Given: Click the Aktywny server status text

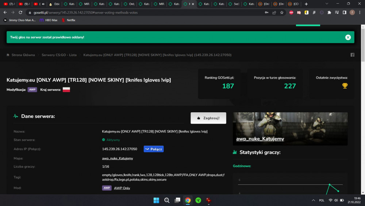Looking at the screenshot, I should pyautogui.click(x=113, y=140).
